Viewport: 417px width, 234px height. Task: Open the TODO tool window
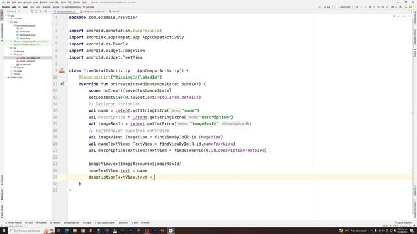point(29,222)
